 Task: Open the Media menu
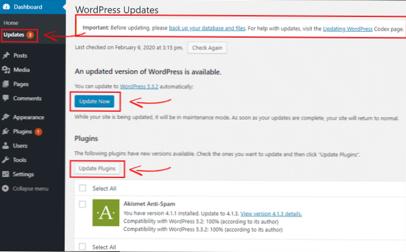(22, 69)
